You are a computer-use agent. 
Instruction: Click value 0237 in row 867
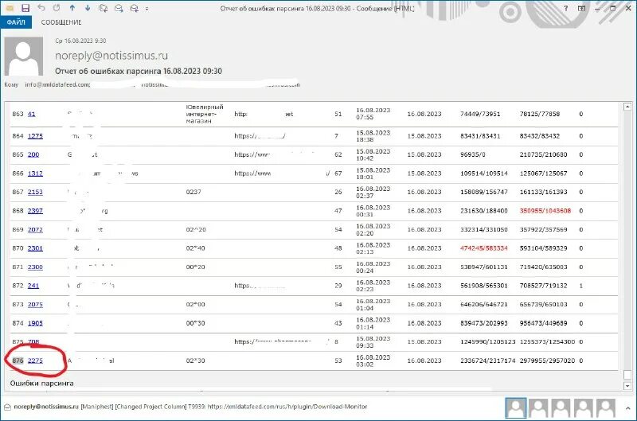pyautogui.click(x=193, y=192)
